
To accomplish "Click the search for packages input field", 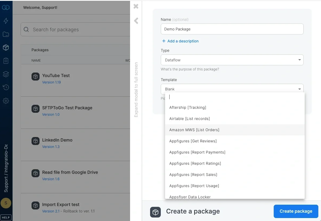I will click(x=75, y=29).
